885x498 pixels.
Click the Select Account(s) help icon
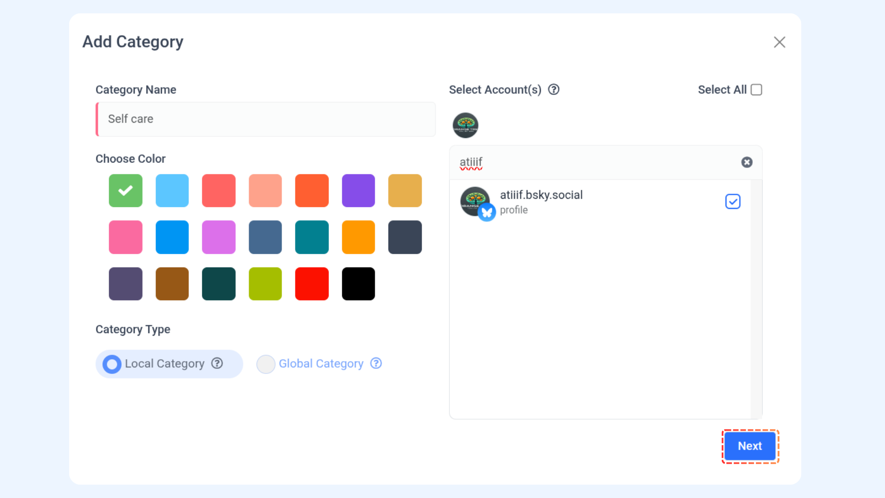[554, 89]
